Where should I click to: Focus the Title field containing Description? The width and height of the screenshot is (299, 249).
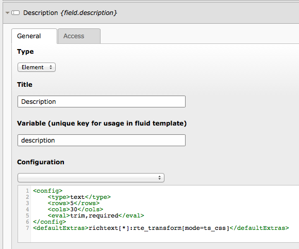(102, 101)
